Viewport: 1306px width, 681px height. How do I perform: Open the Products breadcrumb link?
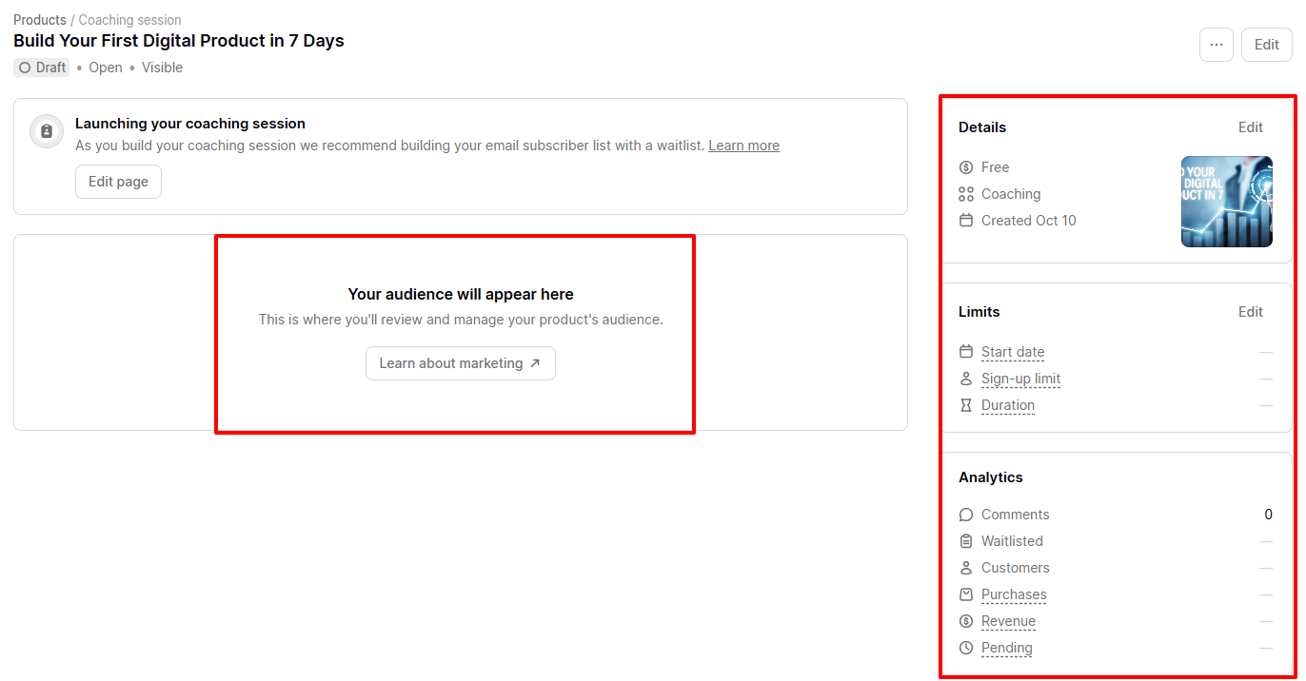(40, 20)
